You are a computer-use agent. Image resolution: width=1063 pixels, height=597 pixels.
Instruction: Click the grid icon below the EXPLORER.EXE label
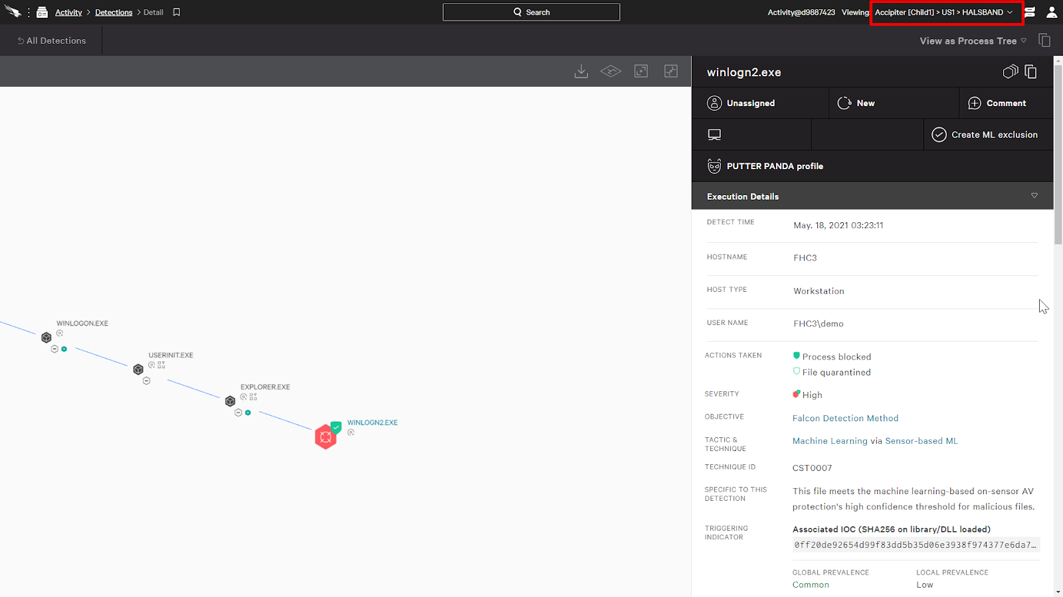253,397
